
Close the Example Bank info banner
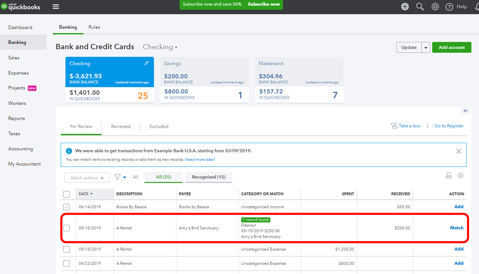pyautogui.click(x=458, y=151)
